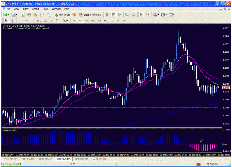
Task: Open the Window menu
Action: tap(56, 9)
